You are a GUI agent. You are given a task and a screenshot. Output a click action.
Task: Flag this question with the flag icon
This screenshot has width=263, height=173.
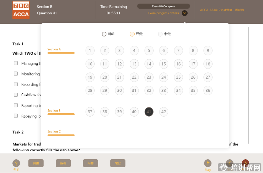click(208, 163)
